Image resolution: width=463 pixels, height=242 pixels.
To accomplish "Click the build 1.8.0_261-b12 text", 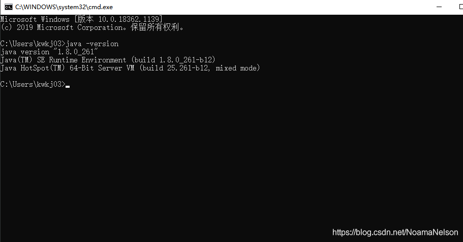I will 173,60.
